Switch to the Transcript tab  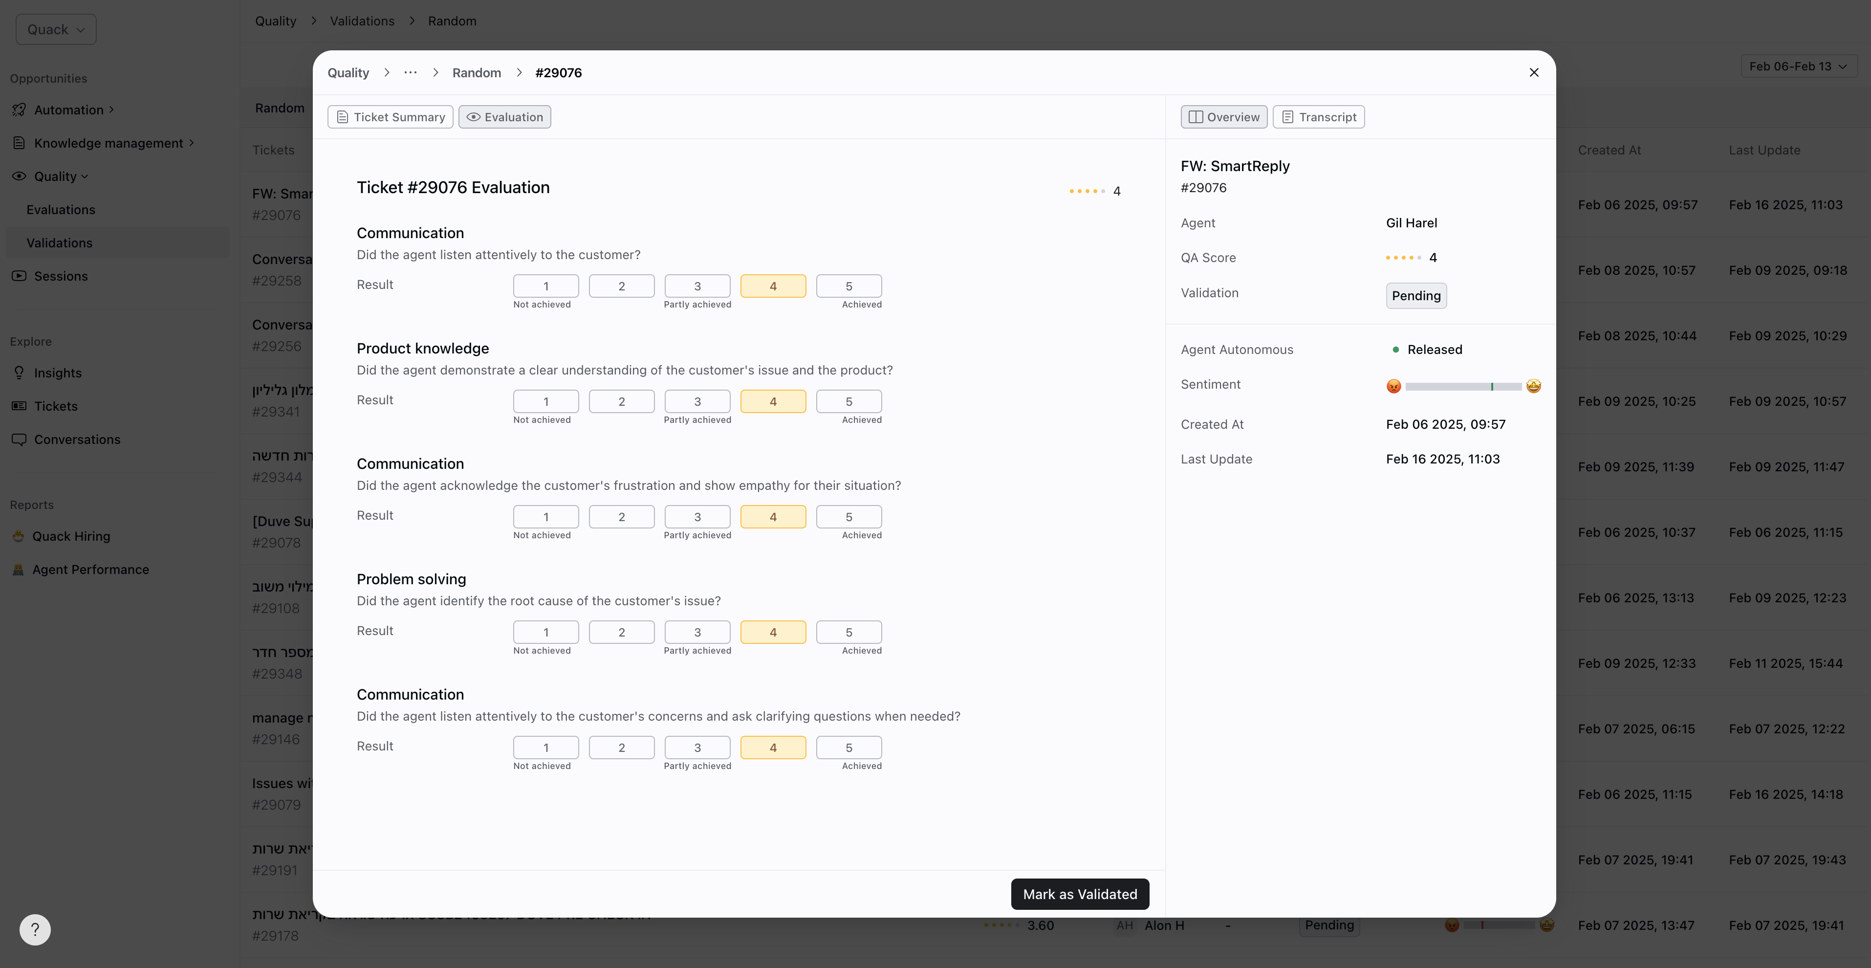click(1318, 117)
